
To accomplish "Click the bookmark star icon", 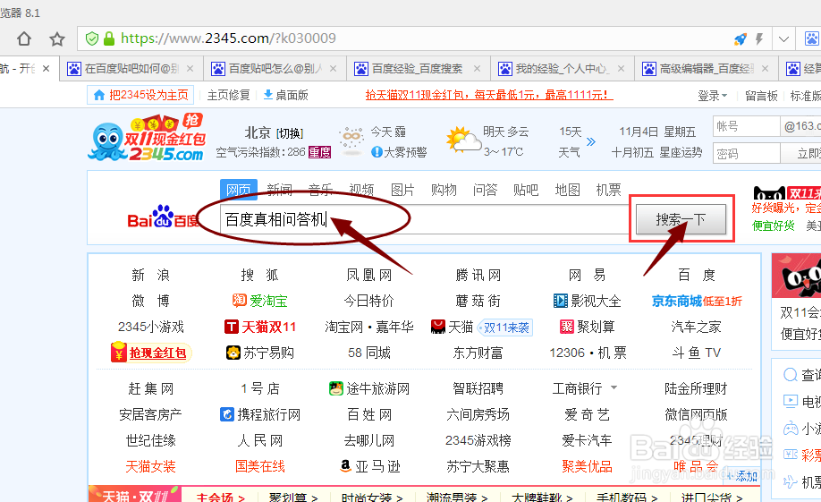I will (57, 38).
